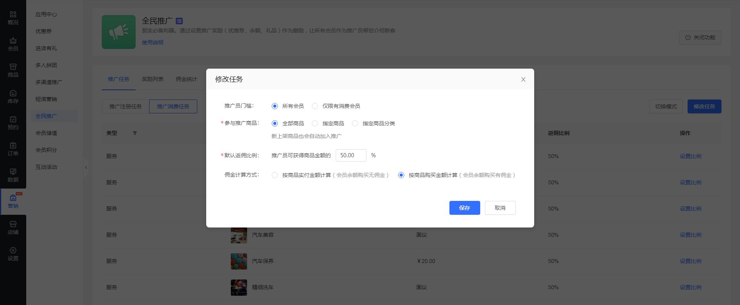Screen dimensions: 740x305
Task: Click the filter icon beside 类型 column
Action: point(135,133)
